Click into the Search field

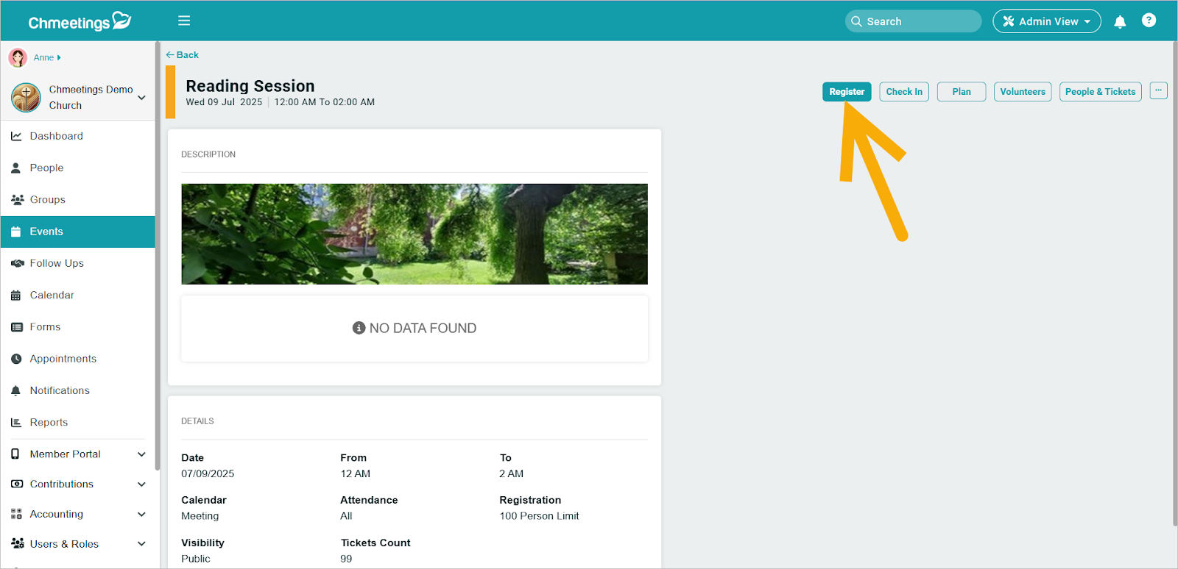913,21
